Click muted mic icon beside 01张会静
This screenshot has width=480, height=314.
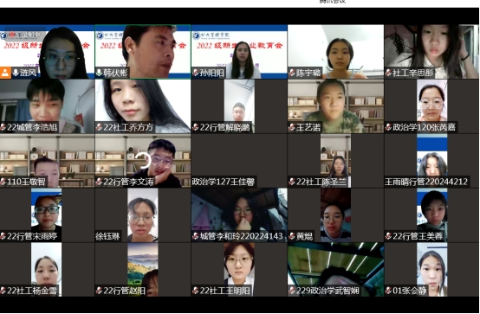tap(388, 291)
